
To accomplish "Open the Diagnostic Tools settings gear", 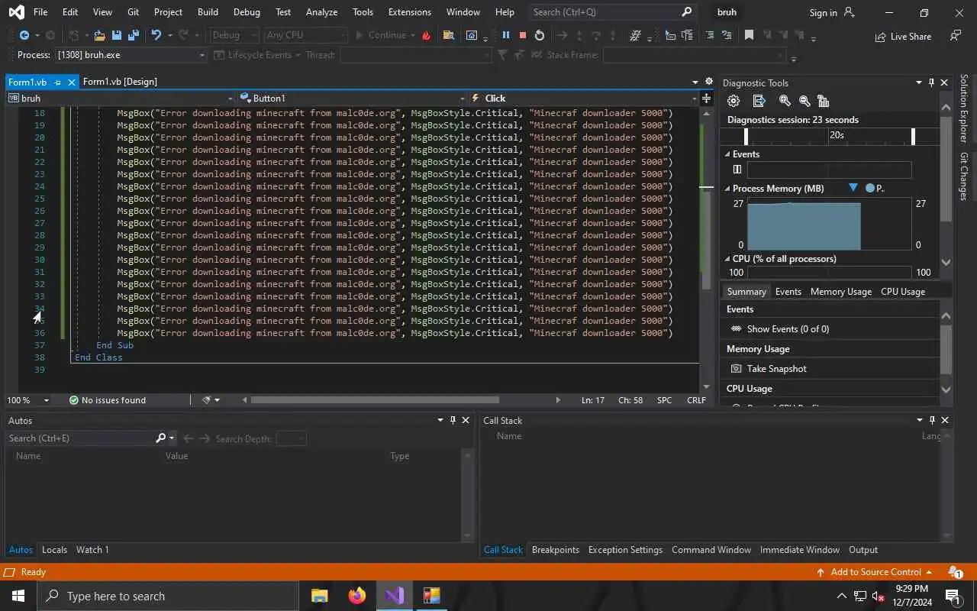I will pyautogui.click(x=734, y=101).
